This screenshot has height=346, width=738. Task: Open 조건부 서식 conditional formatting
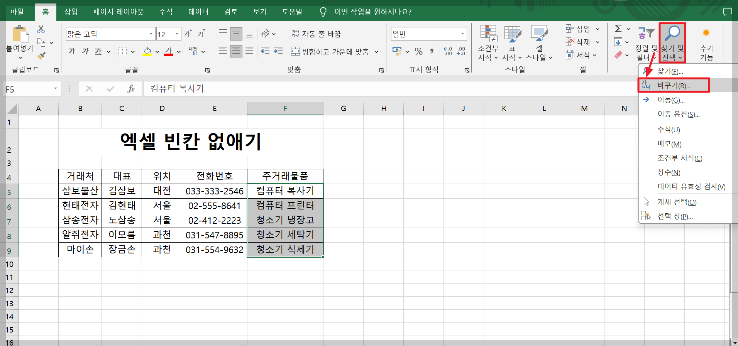(x=488, y=43)
